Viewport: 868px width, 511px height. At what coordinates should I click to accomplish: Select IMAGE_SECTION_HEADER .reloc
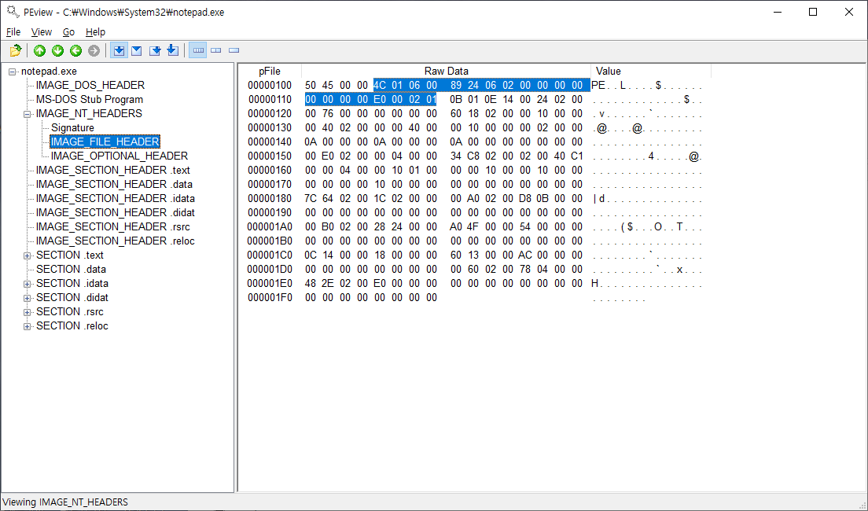115,241
